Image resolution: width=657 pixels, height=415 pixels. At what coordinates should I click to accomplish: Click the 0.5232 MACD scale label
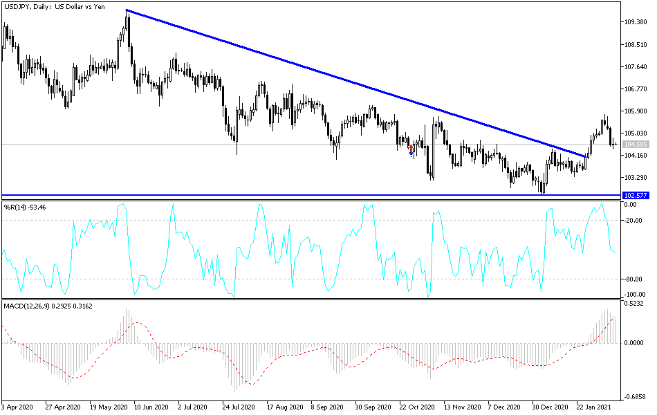[x=633, y=305]
